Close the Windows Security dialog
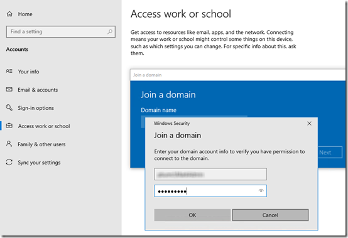348x238 pixels. click(309, 124)
